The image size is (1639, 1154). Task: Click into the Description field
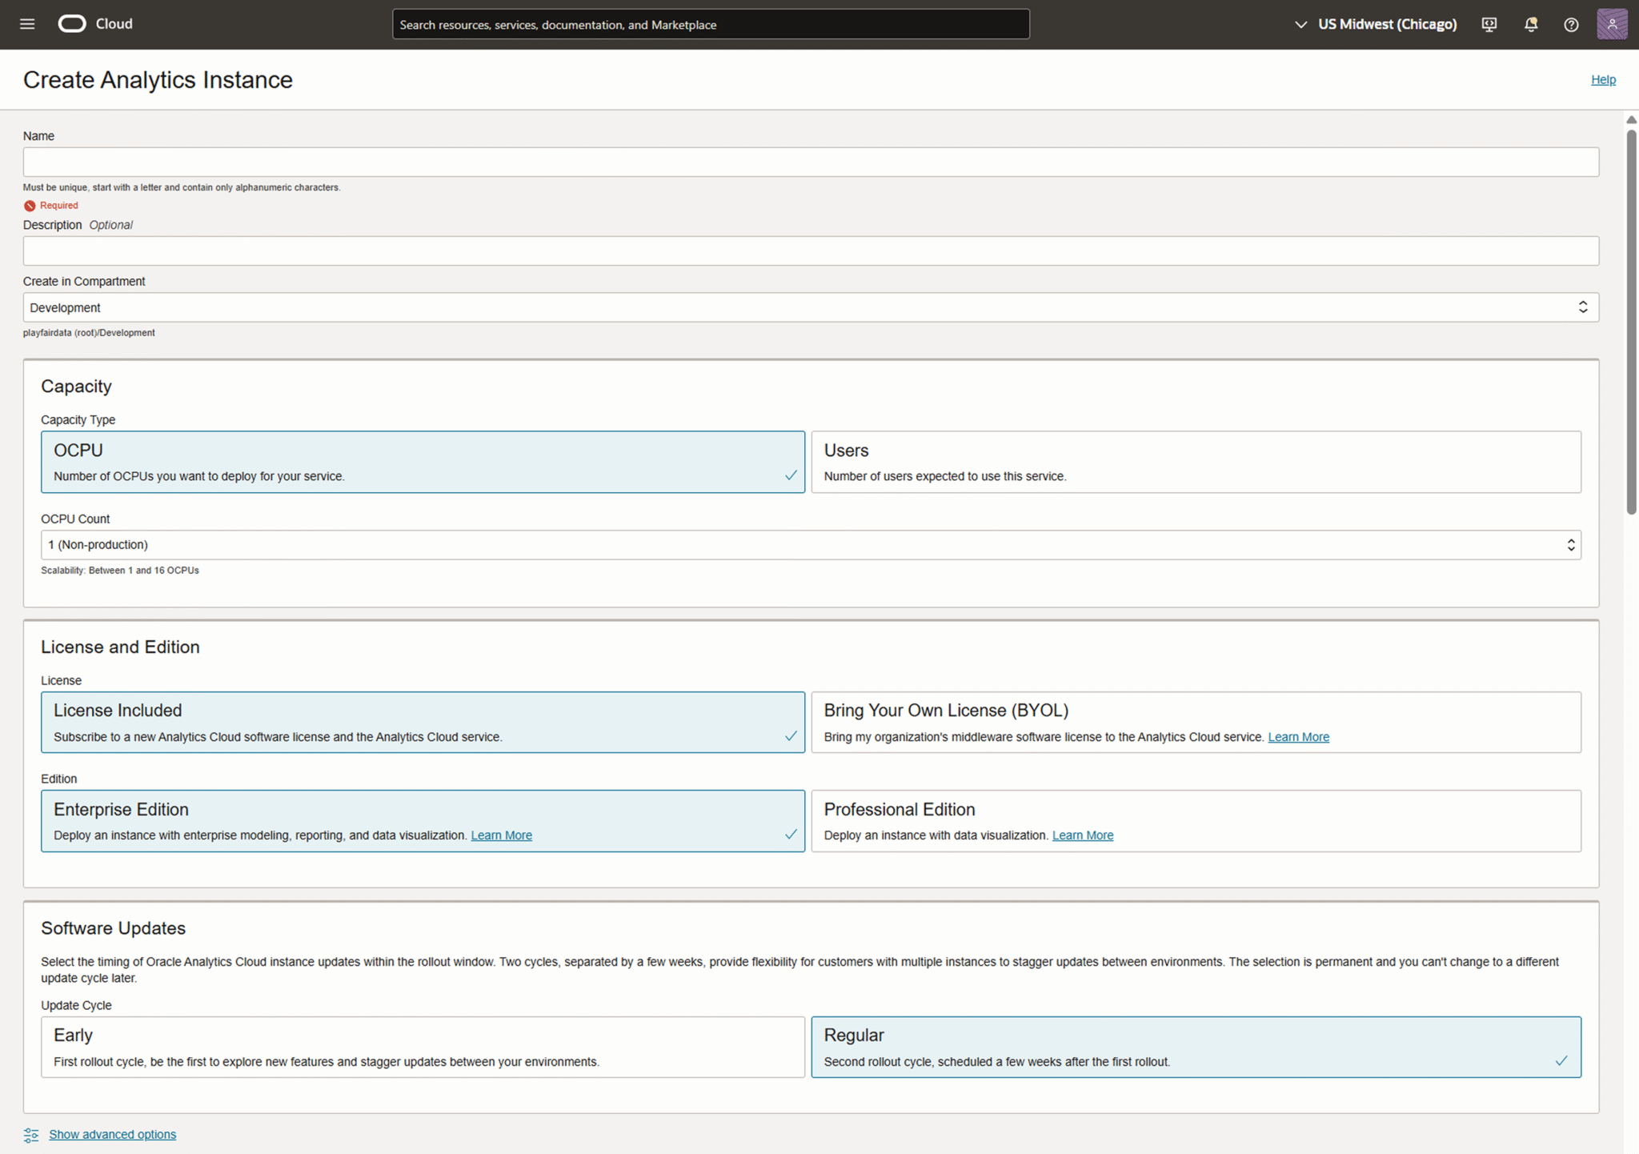(811, 251)
